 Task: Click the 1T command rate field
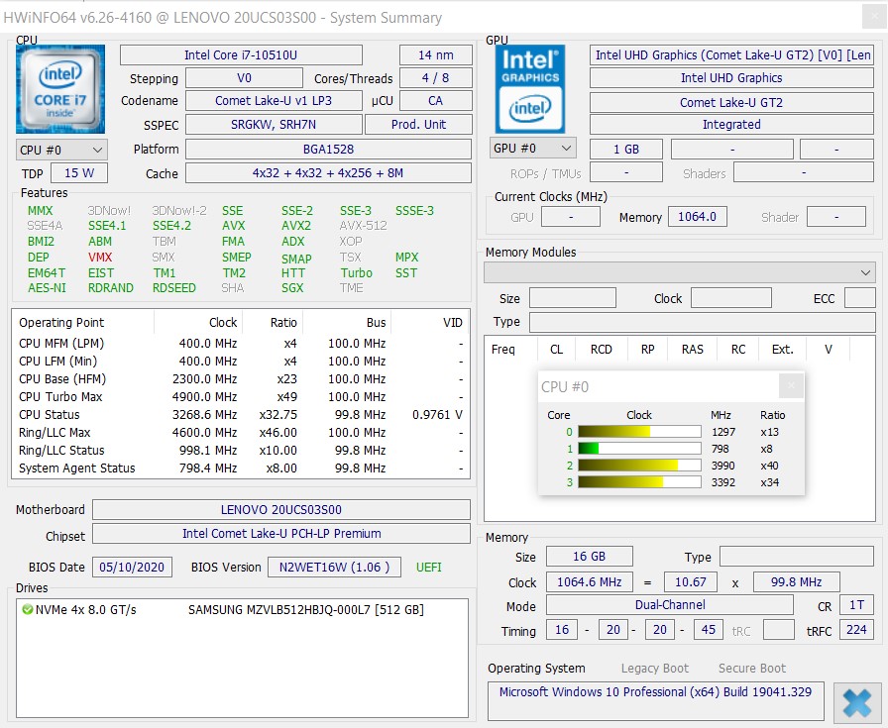tap(856, 605)
